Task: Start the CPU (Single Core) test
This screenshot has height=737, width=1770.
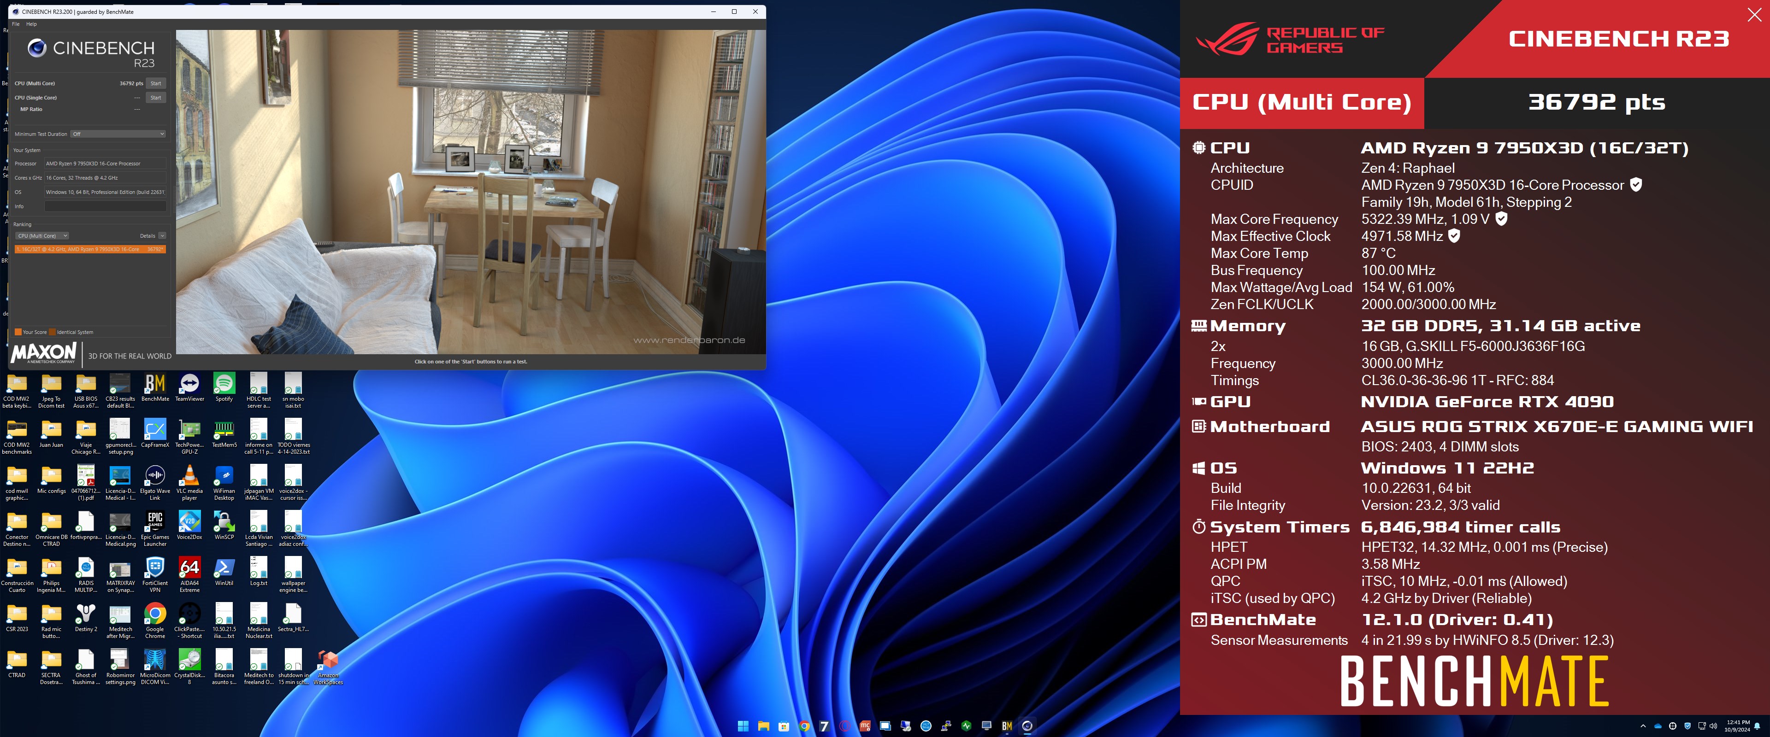Action: 156,98
